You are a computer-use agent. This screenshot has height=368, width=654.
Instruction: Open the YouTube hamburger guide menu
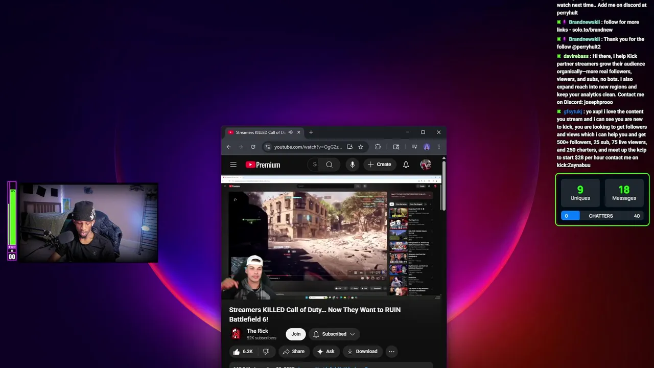(233, 165)
